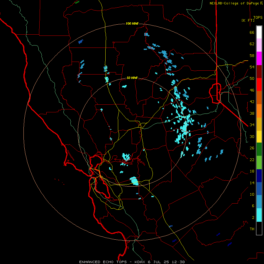The image size is (264, 264).
Task: Click the 10 legend value
Action: pos(252,194)
